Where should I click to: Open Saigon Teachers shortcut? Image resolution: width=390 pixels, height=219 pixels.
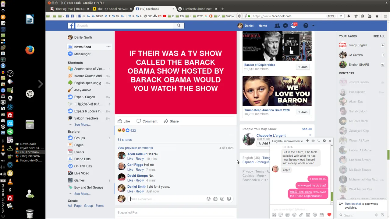(86, 118)
